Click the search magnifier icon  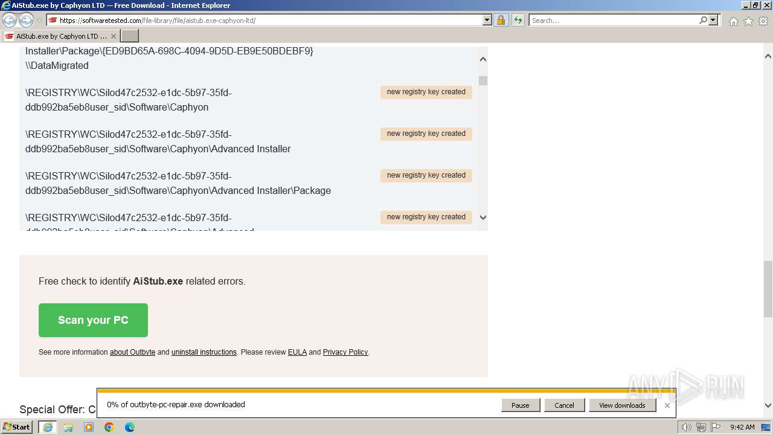[703, 21]
